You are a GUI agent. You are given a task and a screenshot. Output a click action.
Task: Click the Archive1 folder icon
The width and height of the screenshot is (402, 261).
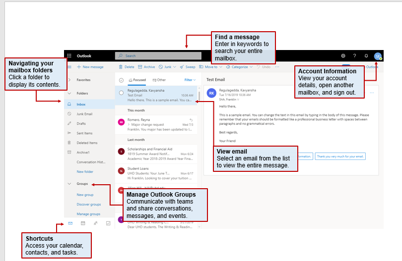click(x=69, y=152)
